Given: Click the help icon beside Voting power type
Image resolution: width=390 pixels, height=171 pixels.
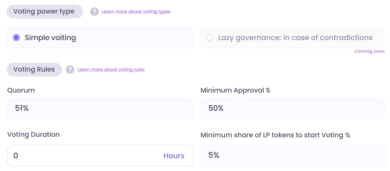Looking at the screenshot, I should (94, 12).
